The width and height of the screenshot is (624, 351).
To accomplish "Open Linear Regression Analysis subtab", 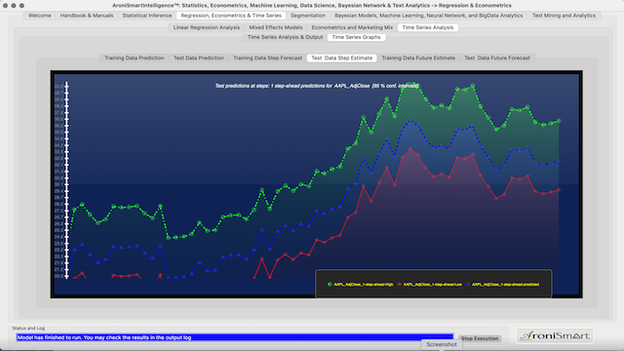I will (207, 27).
